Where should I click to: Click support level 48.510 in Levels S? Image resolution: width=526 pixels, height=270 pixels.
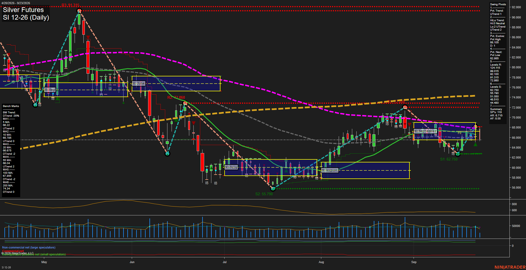click(495, 100)
